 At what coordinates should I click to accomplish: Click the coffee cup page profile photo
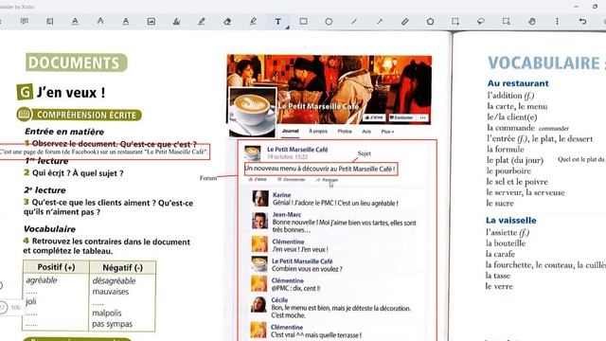(x=253, y=112)
